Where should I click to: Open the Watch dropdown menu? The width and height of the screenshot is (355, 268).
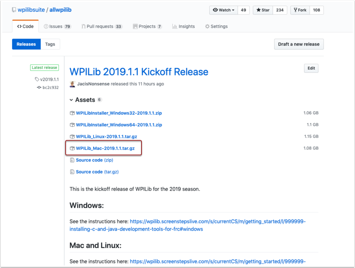coord(223,10)
